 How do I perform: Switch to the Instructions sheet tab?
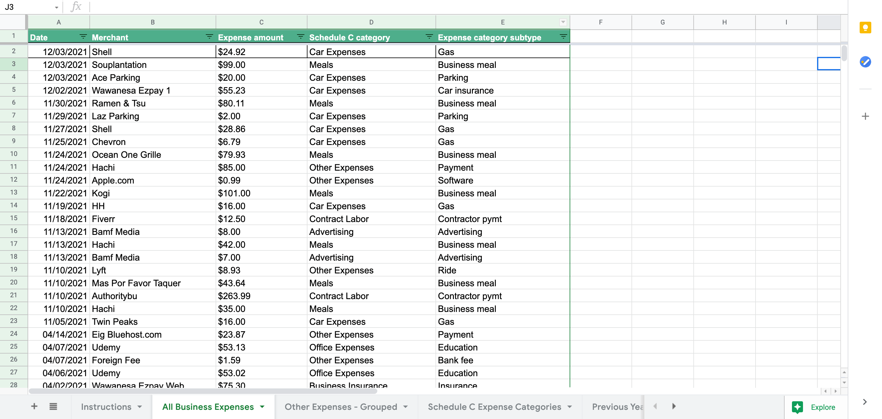[x=106, y=407]
